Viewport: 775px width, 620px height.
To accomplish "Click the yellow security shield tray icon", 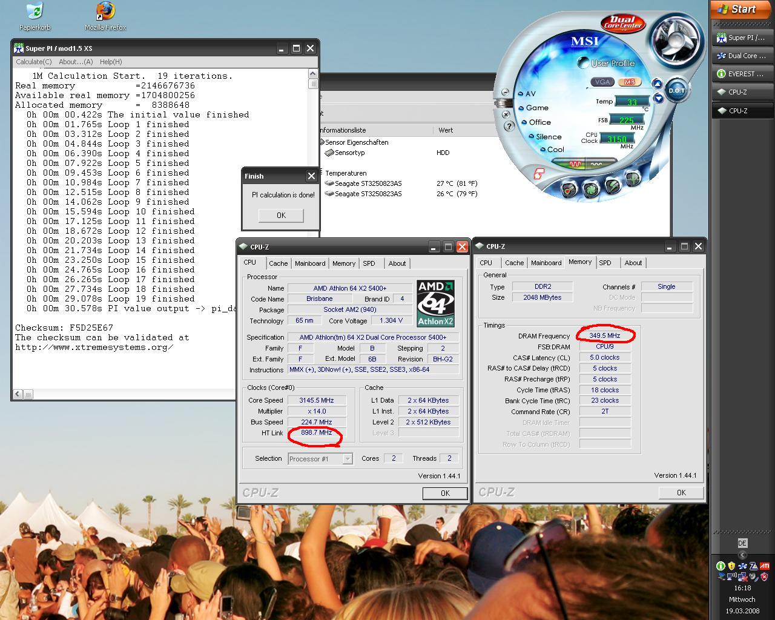I will click(731, 566).
